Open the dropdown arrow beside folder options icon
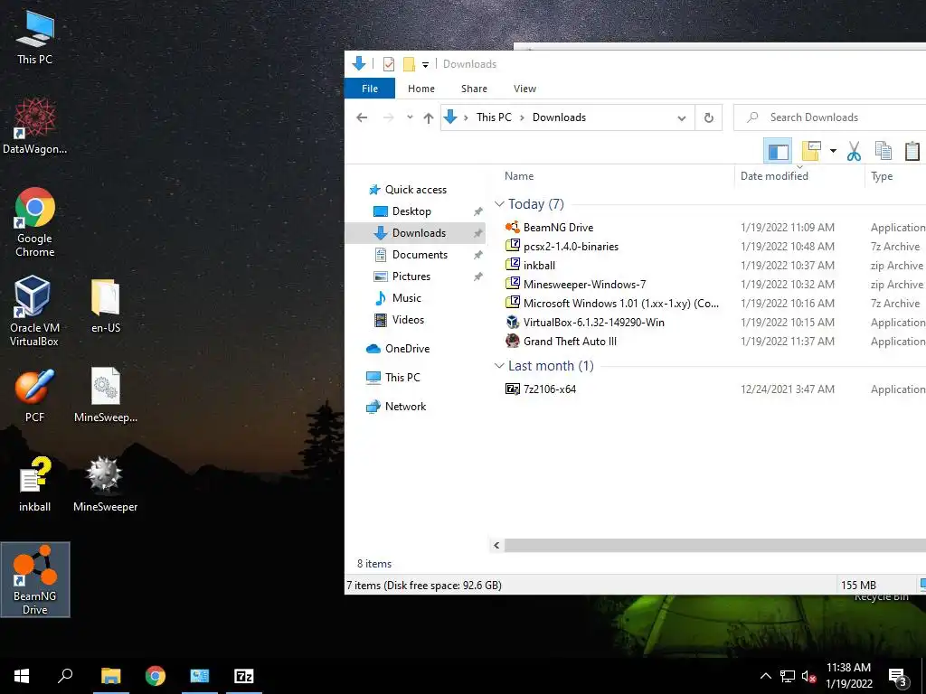 tap(833, 151)
